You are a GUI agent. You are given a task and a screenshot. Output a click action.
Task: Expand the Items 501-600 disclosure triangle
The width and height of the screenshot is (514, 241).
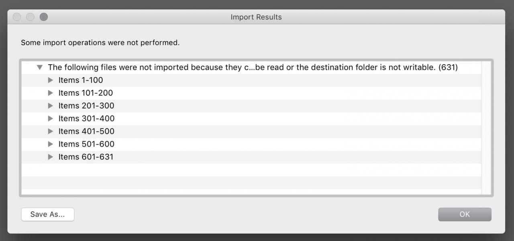click(51, 144)
